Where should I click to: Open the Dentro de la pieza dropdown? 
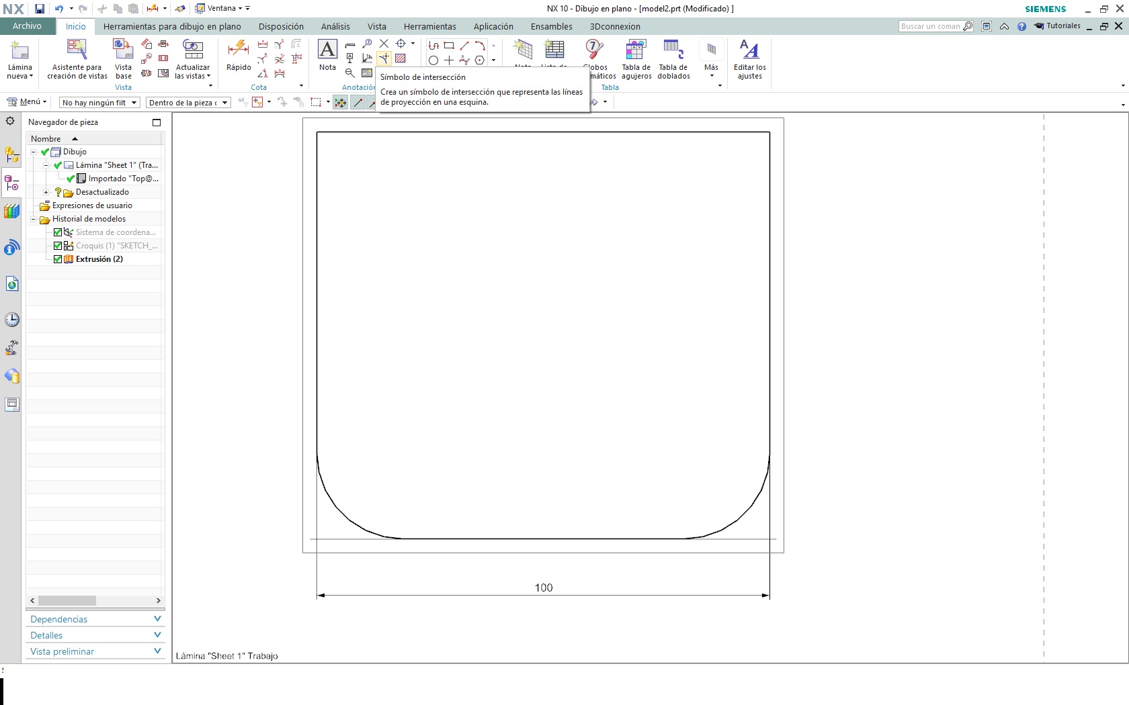point(188,103)
